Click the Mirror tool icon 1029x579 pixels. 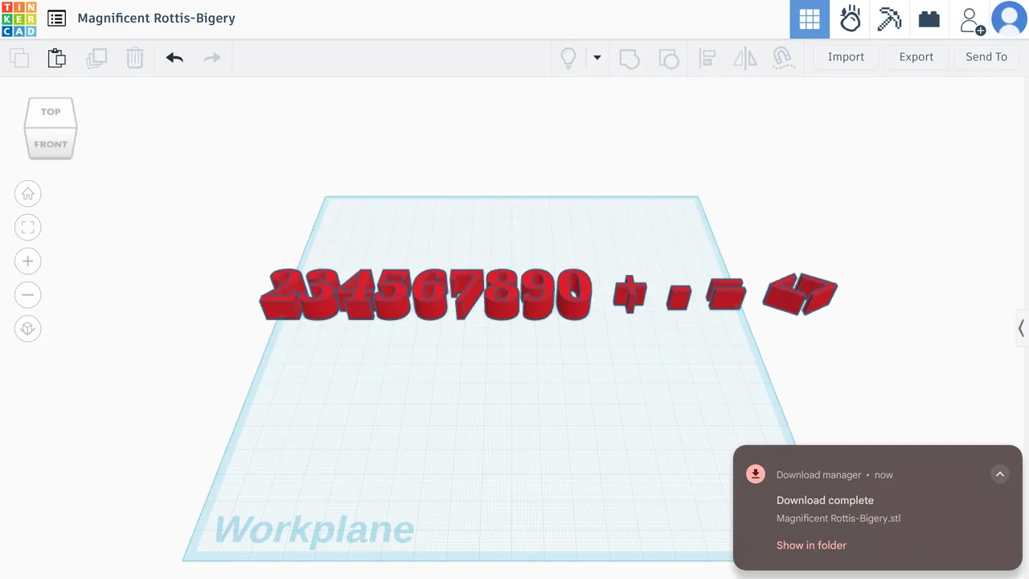point(745,58)
